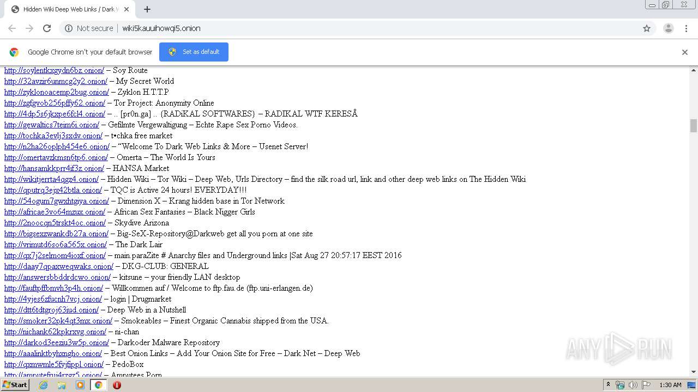Open the Deep Web in a Nutshell link
Image resolution: width=698 pixels, height=392 pixels.
51,310
